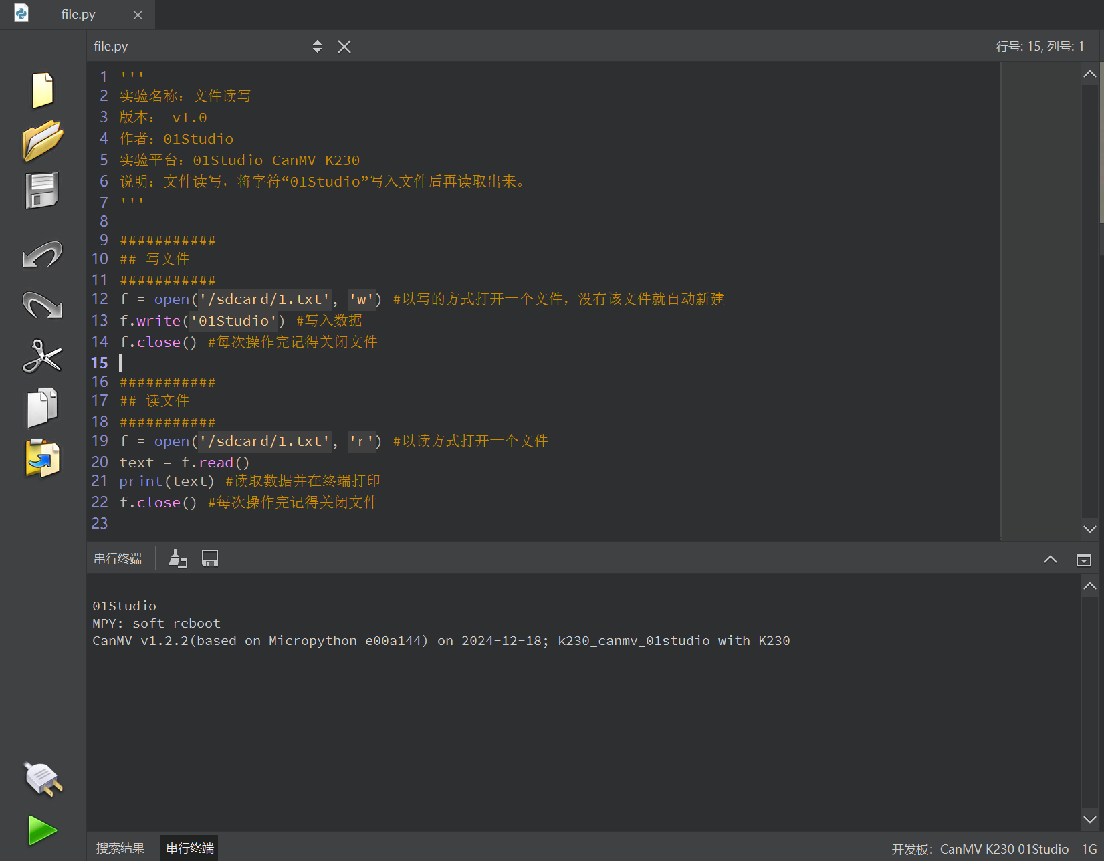Click the 串行终端 panel title label
This screenshot has width=1104, height=861.
tap(118, 559)
